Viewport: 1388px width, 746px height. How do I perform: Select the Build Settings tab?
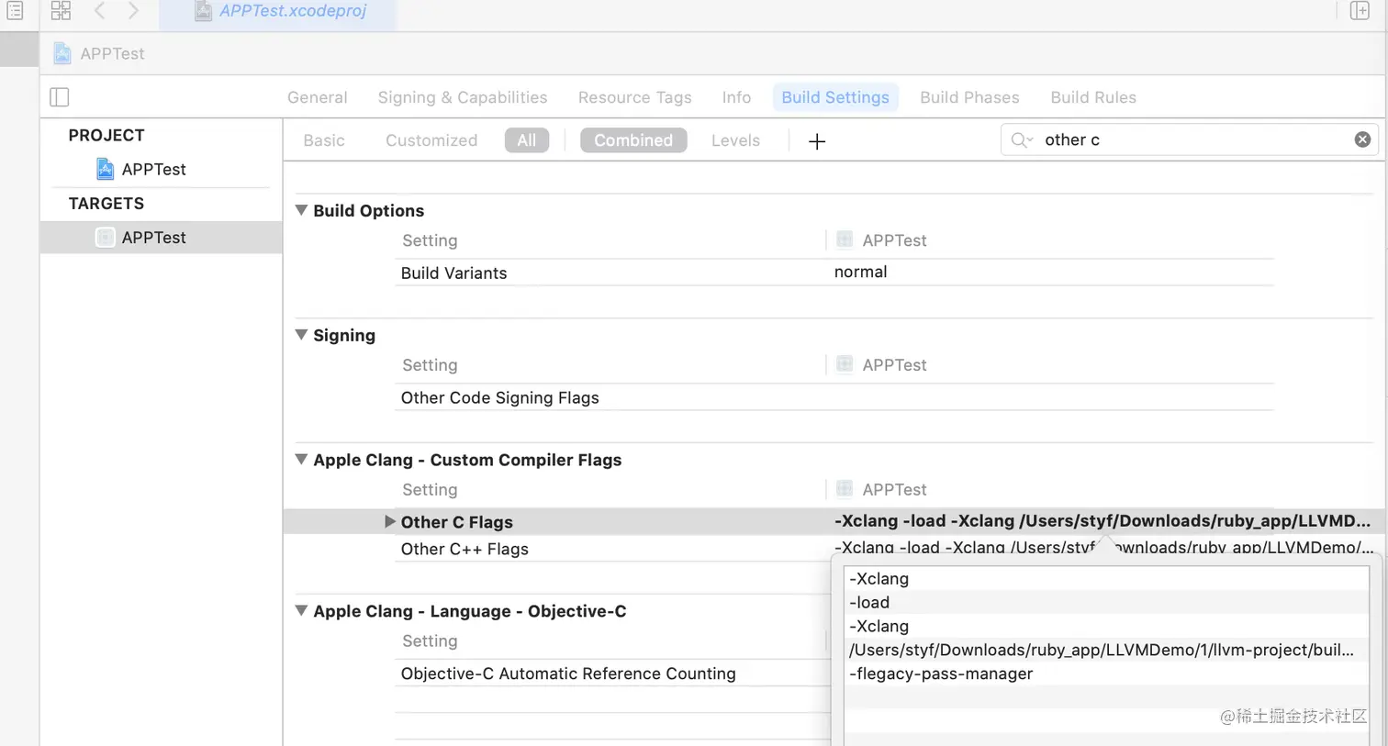[835, 97]
